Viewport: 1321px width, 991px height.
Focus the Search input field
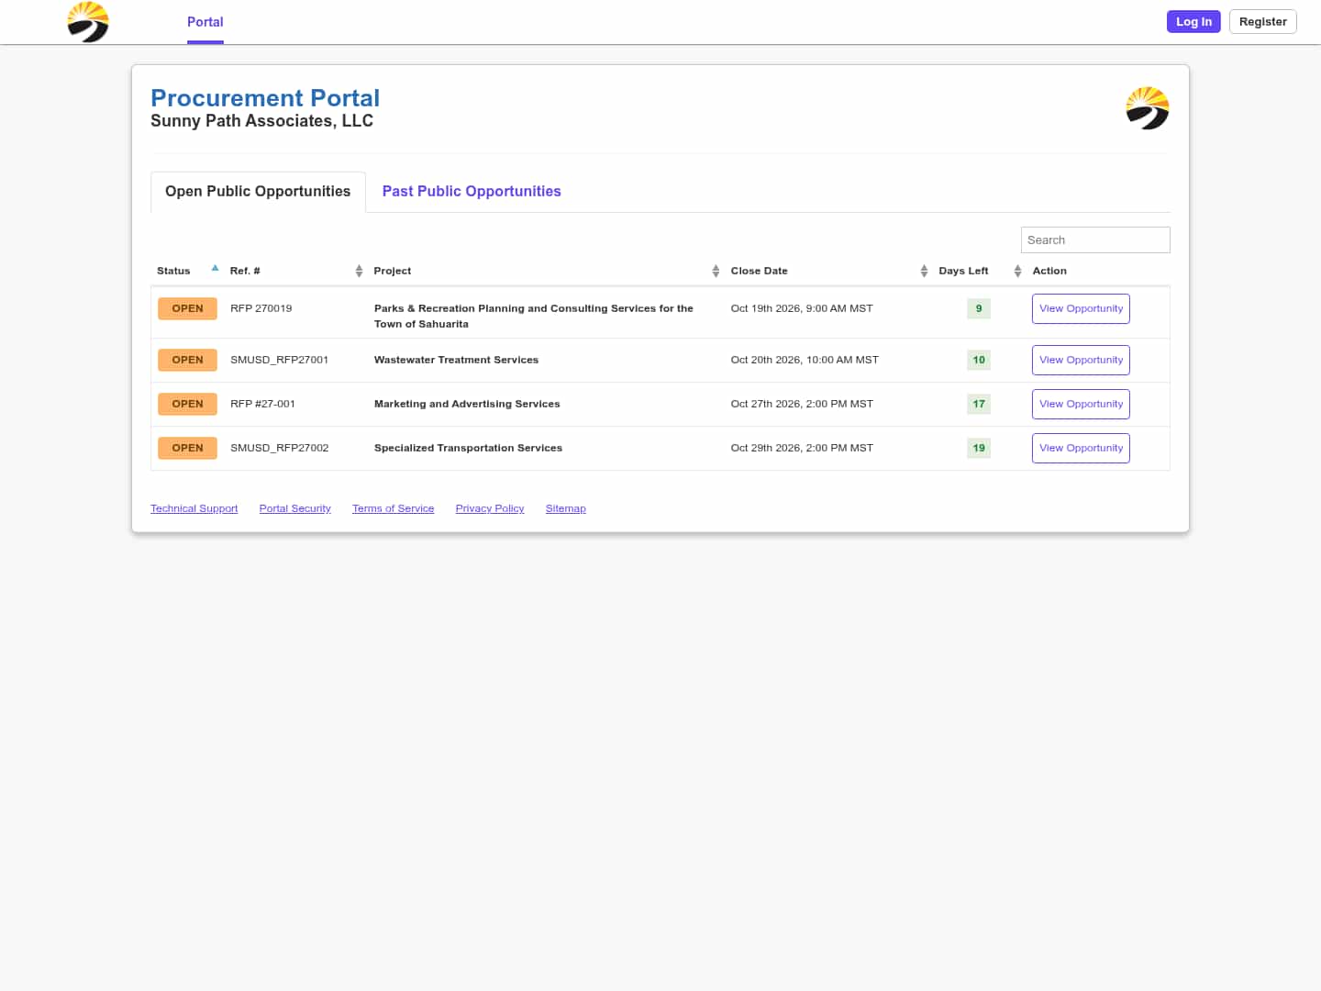click(1095, 239)
